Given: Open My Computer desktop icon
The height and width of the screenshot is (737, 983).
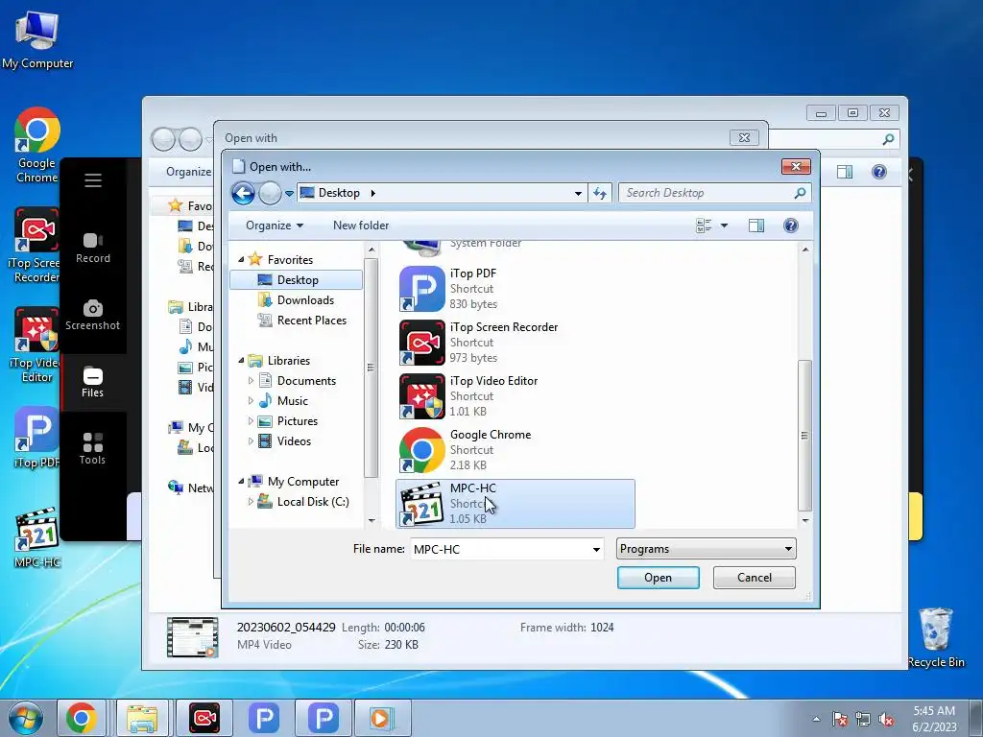Looking at the screenshot, I should [37, 40].
